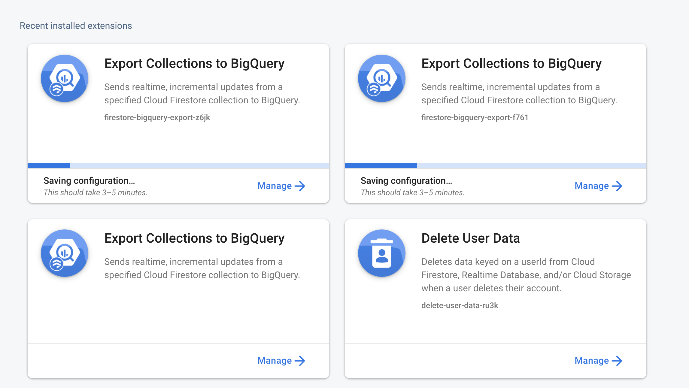Open Manage link for firestore-bigquery-export-z6jk

281,186
